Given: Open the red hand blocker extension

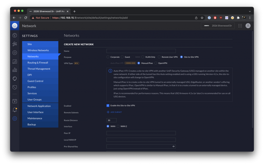Looking at the screenshot, I should 215,18.
